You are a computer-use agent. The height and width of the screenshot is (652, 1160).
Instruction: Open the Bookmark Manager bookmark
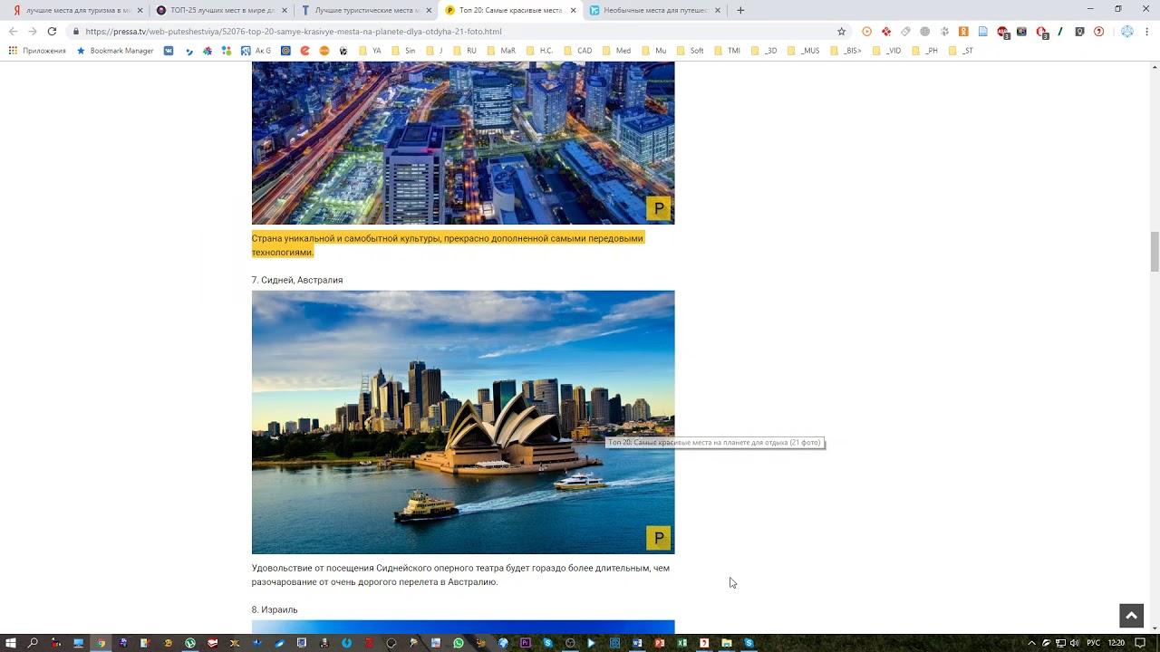pos(115,51)
